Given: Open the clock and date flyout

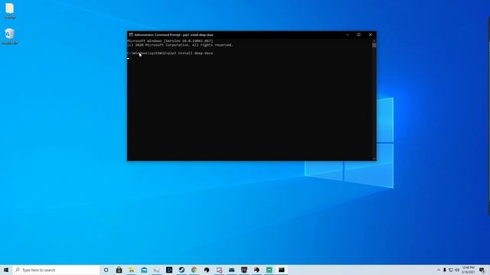Looking at the screenshot, I should pyautogui.click(x=468, y=270).
